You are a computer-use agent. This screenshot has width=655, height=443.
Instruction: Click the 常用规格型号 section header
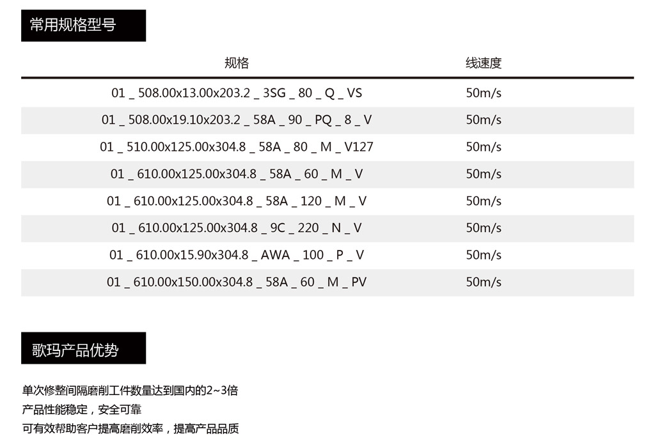[84, 26]
